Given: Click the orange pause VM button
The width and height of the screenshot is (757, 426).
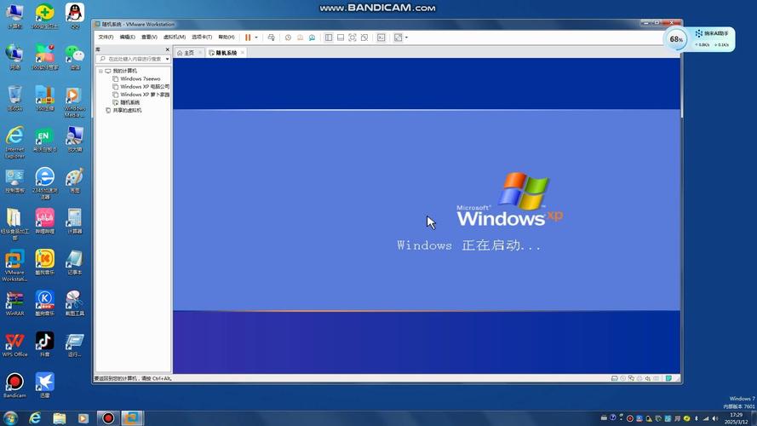Looking at the screenshot, I should 248,37.
